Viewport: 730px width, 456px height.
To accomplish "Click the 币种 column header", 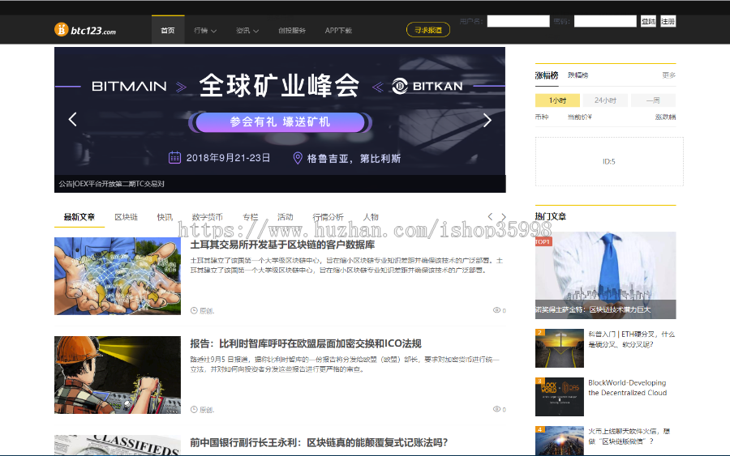I will [x=542, y=117].
